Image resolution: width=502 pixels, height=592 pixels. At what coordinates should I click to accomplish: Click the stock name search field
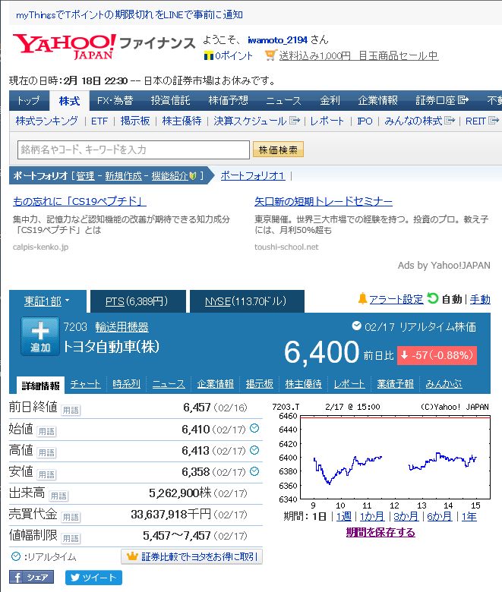[134, 150]
